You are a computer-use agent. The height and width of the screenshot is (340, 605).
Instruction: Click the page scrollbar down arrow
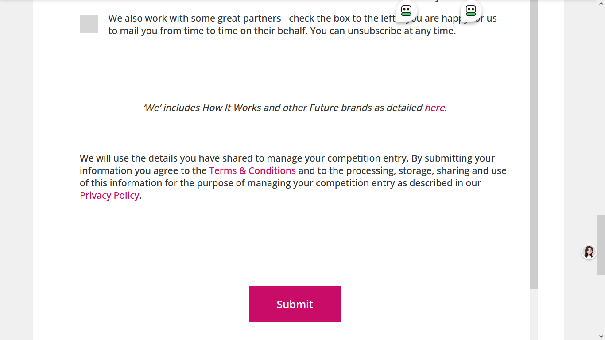click(601, 336)
